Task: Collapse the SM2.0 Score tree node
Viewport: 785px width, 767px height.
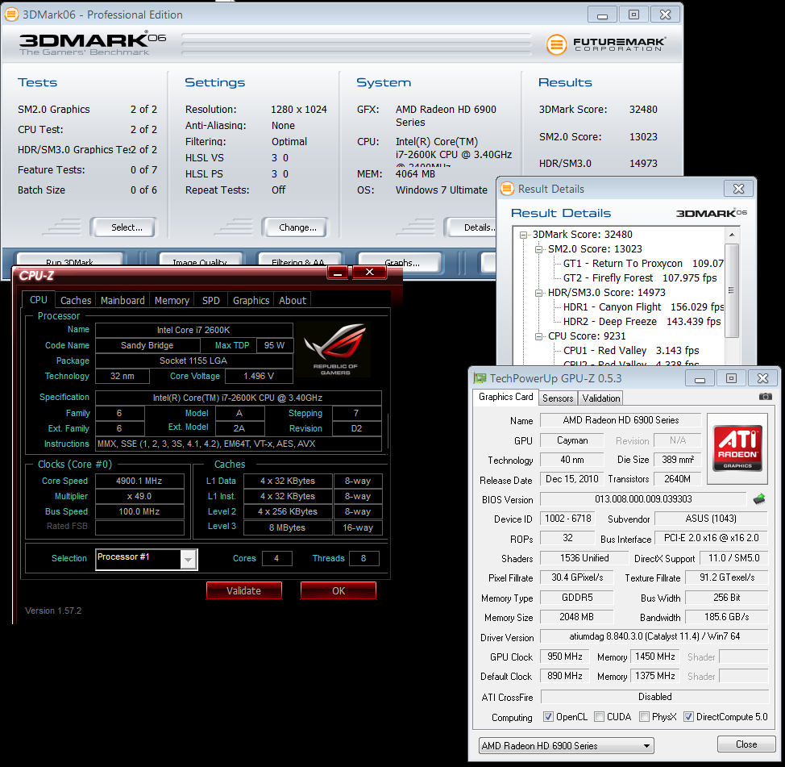Action: 538,249
